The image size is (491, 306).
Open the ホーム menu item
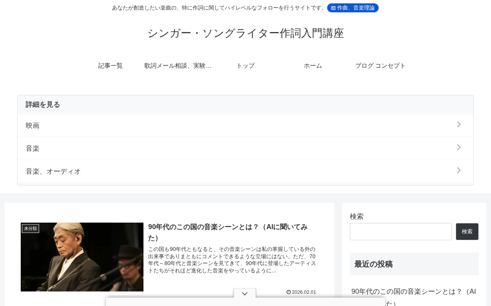tap(313, 66)
